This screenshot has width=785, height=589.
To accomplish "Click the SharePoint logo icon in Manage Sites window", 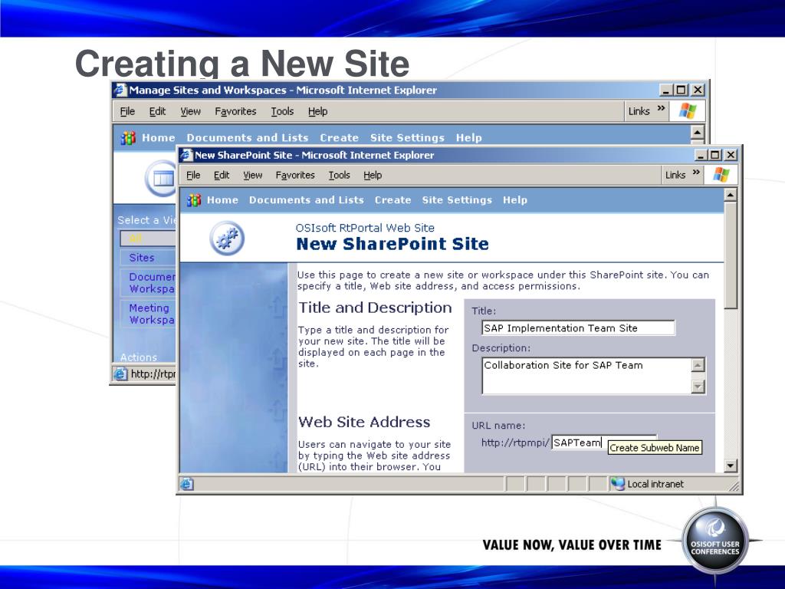I will 128,138.
